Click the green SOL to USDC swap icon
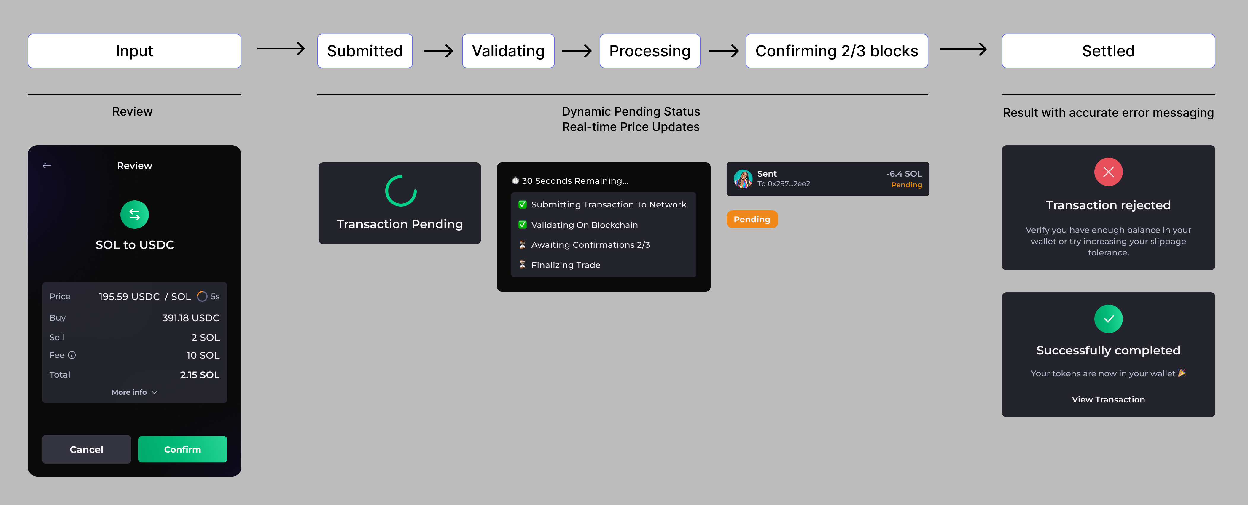Screen dimensions: 1248x505 [134, 215]
